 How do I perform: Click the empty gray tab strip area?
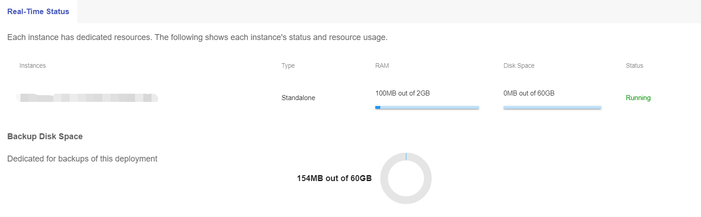[x=387, y=12]
